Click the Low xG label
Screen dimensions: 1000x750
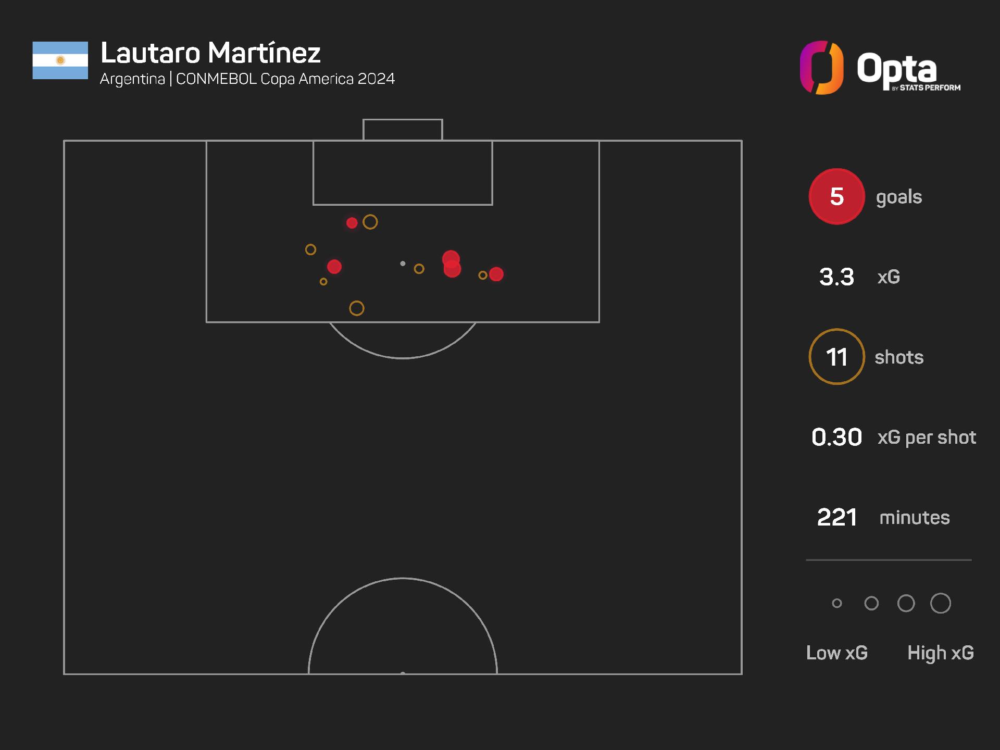[x=837, y=653]
